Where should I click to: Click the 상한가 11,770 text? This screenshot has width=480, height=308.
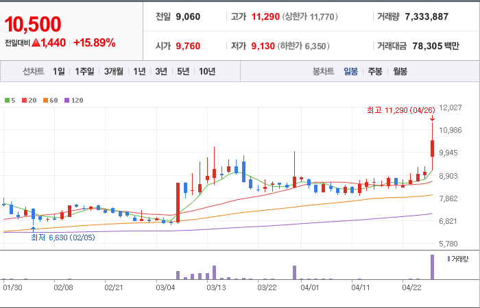pos(310,16)
